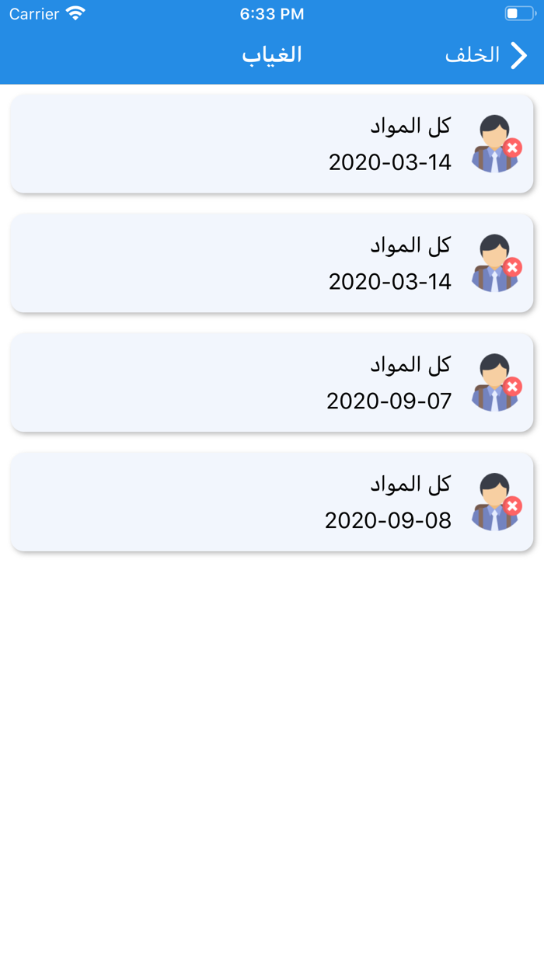544x966 pixels.
Task: Select كل المواد label above 2020-09-08
Action: 410,485
